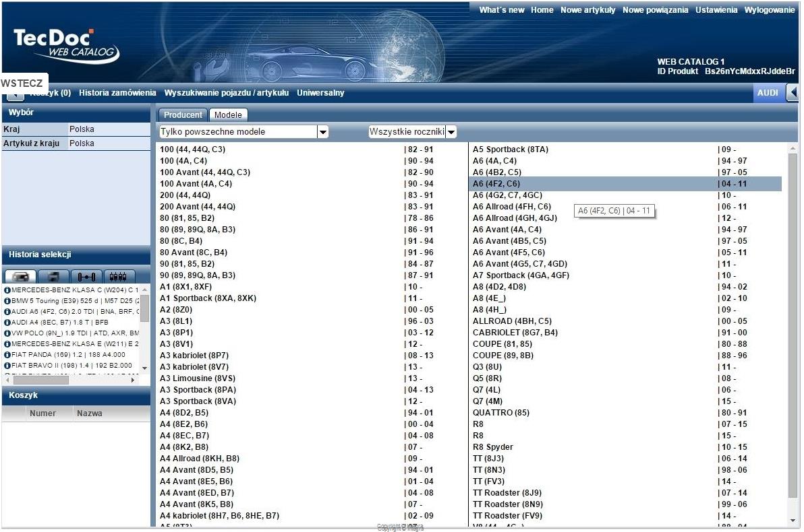Click model list vertical scrollbar thumb

click(793, 325)
